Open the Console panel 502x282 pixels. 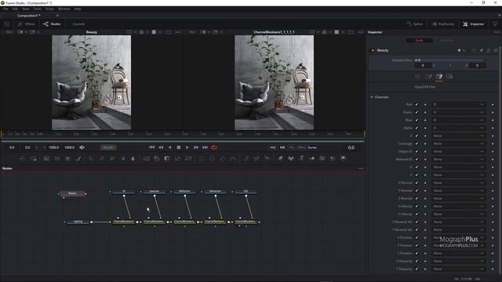point(78,24)
